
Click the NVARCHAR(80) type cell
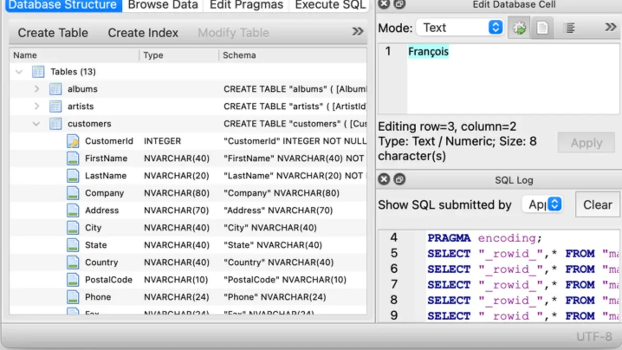pyautogui.click(x=177, y=193)
